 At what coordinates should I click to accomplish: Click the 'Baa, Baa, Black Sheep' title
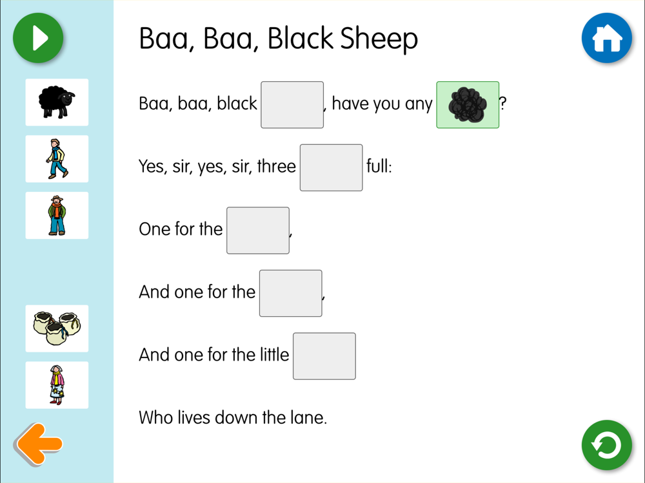[x=278, y=39]
